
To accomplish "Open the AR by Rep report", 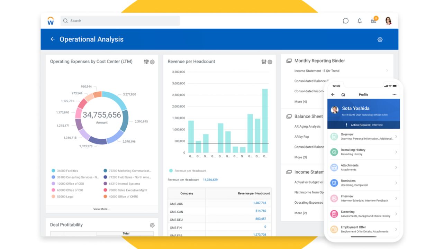I will coord(302,137).
